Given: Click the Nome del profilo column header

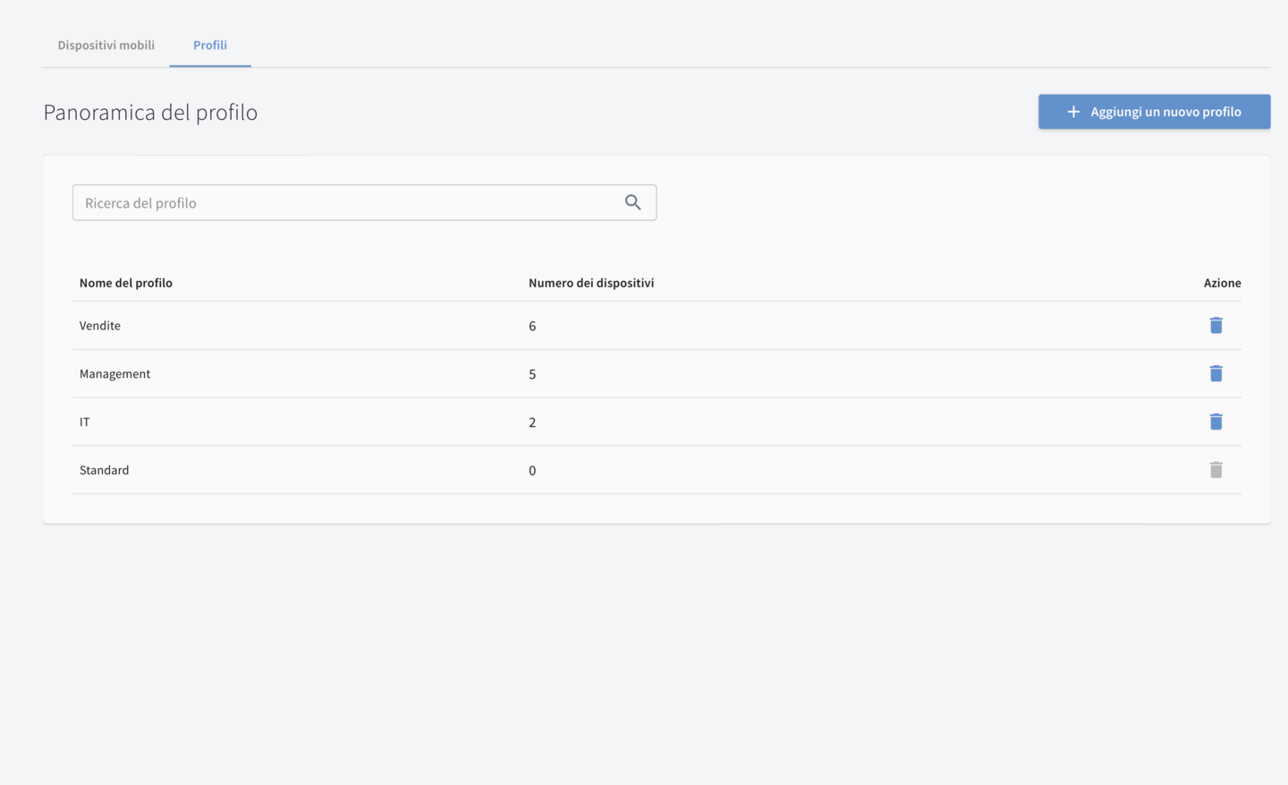Looking at the screenshot, I should coord(126,283).
